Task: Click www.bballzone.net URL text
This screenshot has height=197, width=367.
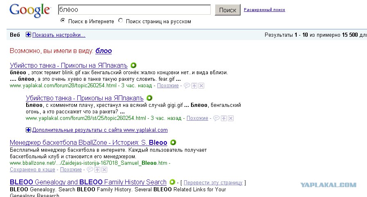Action: 88,163
